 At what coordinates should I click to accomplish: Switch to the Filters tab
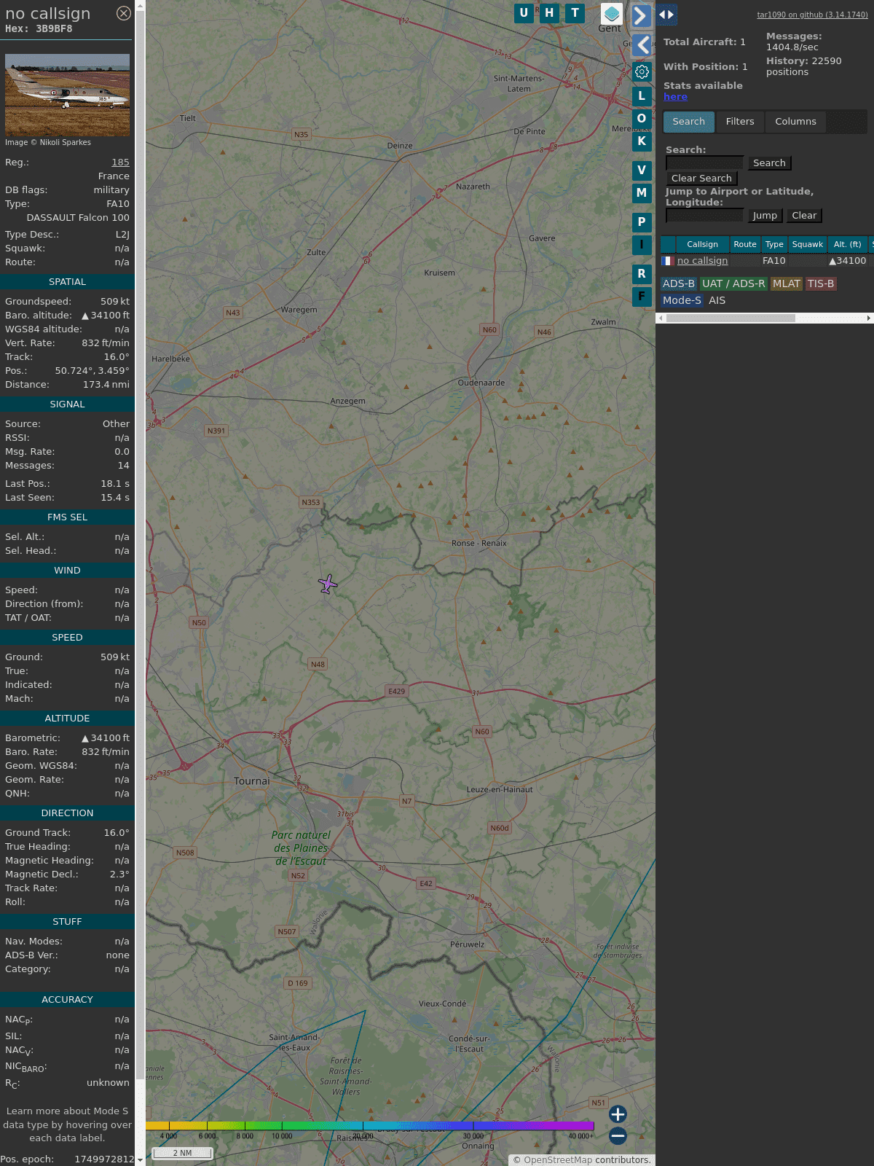(739, 122)
